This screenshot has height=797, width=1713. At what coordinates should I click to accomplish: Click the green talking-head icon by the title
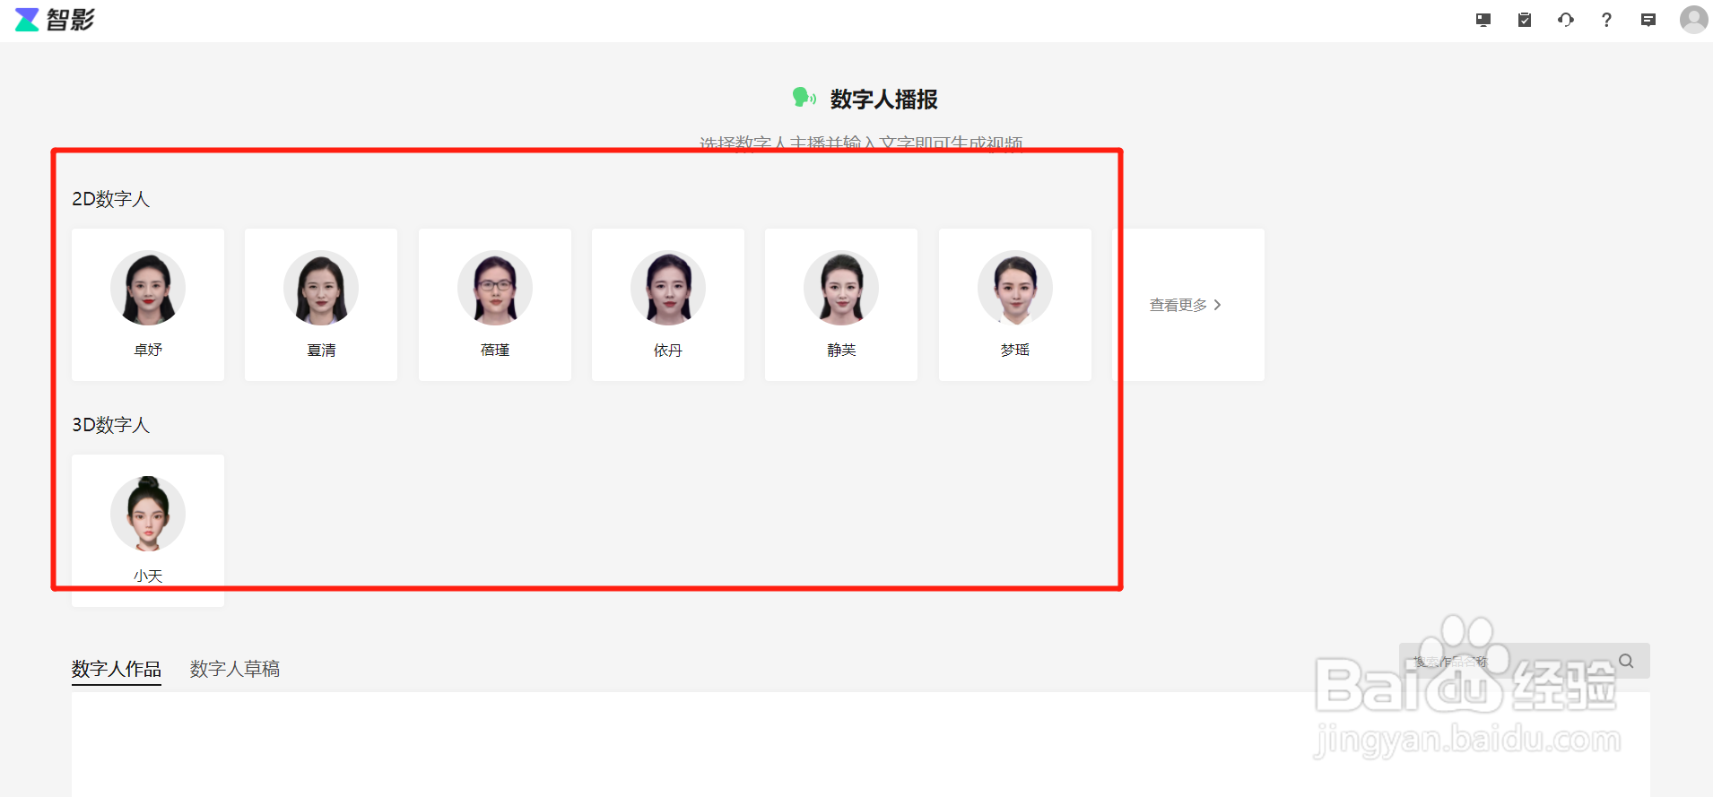(804, 98)
